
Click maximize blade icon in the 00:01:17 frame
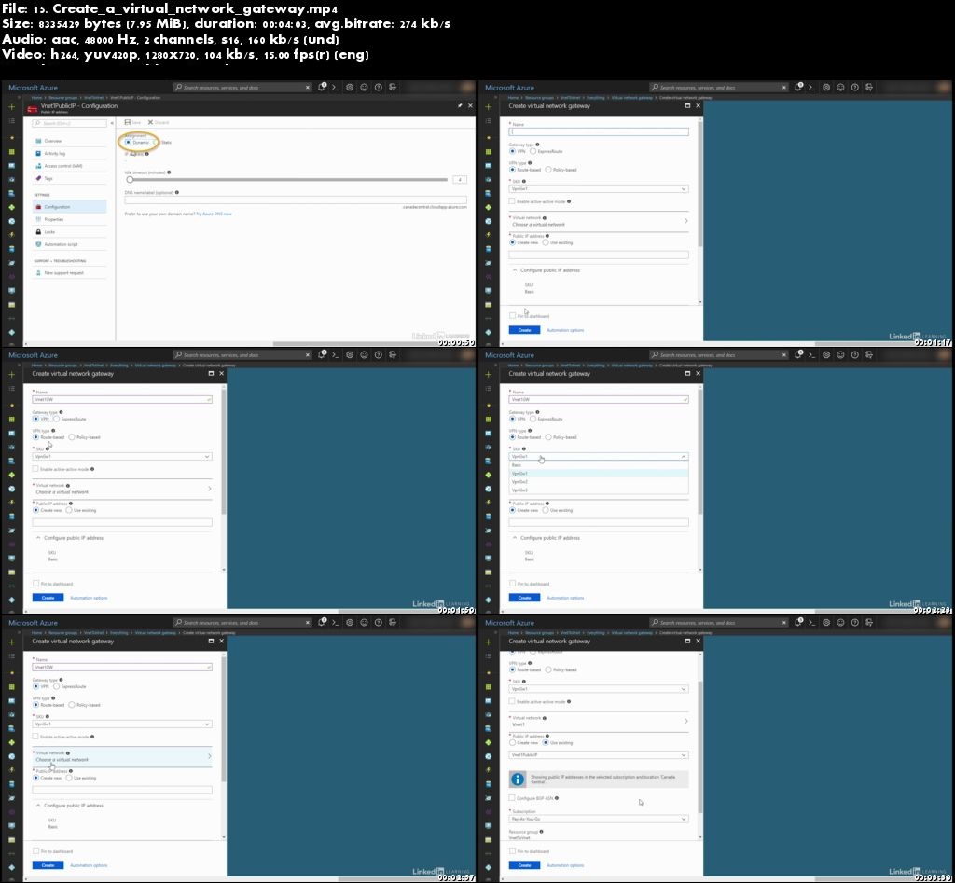pyautogui.click(x=687, y=105)
